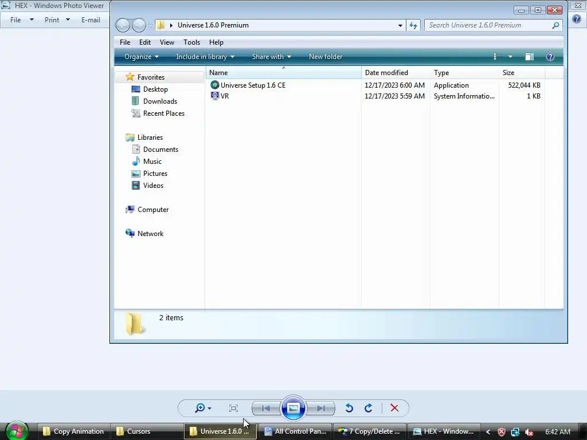This screenshot has width=587, height=440.
Task: Click E-mail in Photo Viewer toolbar
Action: [x=91, y=20]
